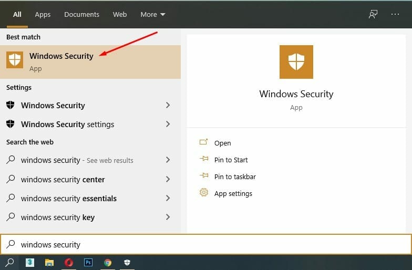Expand the windows security key chevron
The height and width of the screenshot is (270, 412).
(x=168, y=217)
